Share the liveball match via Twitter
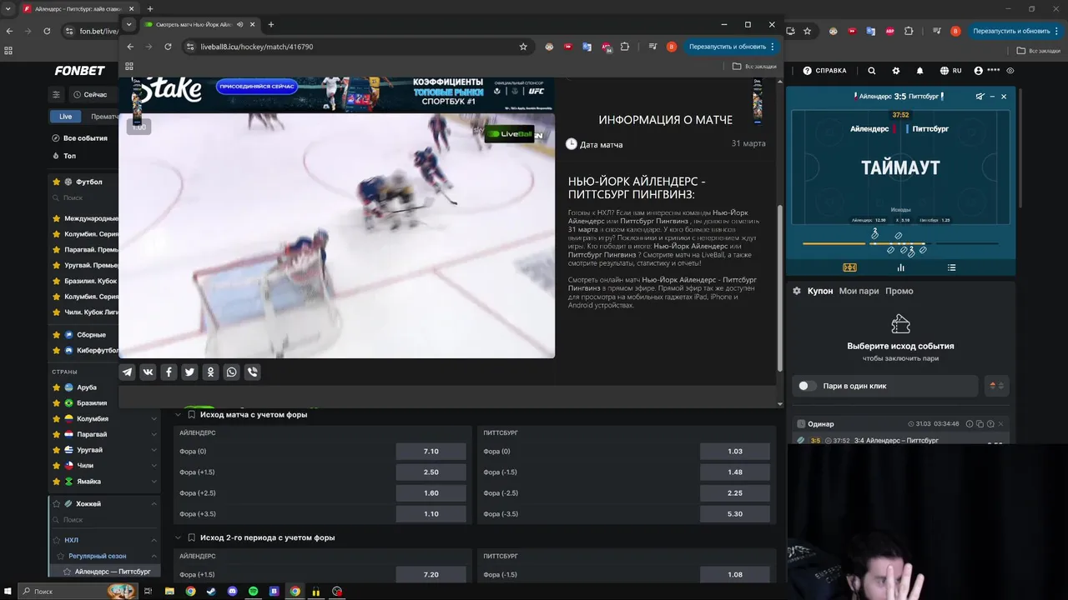 point(189,372)
